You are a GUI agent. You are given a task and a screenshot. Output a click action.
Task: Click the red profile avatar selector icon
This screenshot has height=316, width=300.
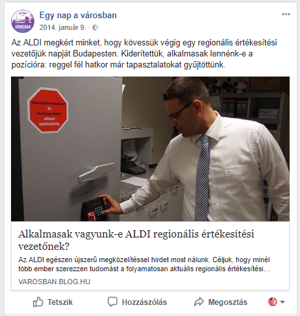click(273, 302)
